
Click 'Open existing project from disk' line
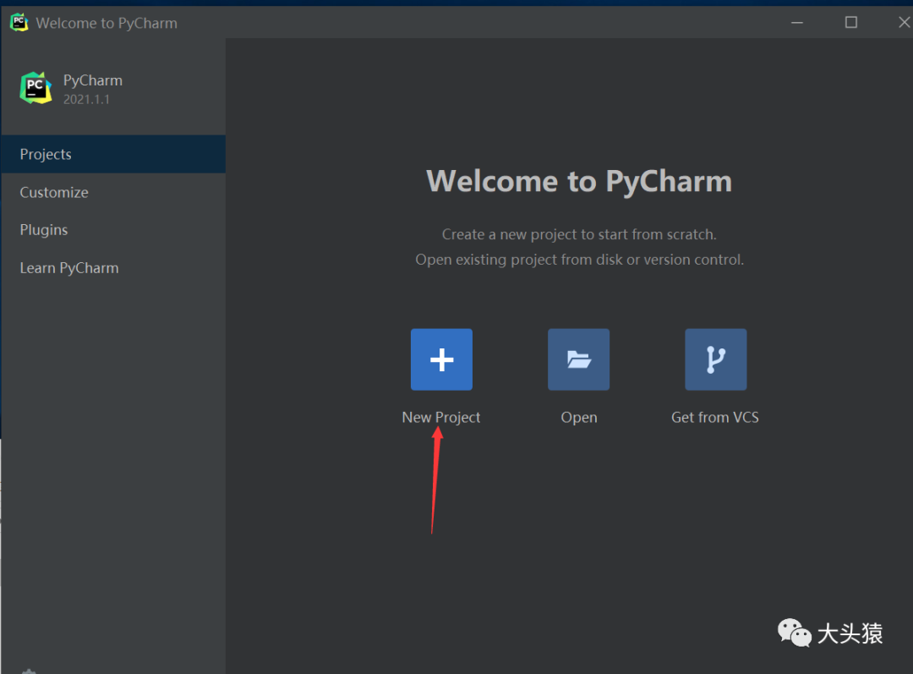point(579,260)
